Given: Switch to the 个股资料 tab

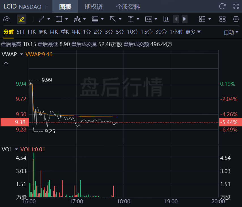Looking at the screenshot, I should click(x=128, y=7).
